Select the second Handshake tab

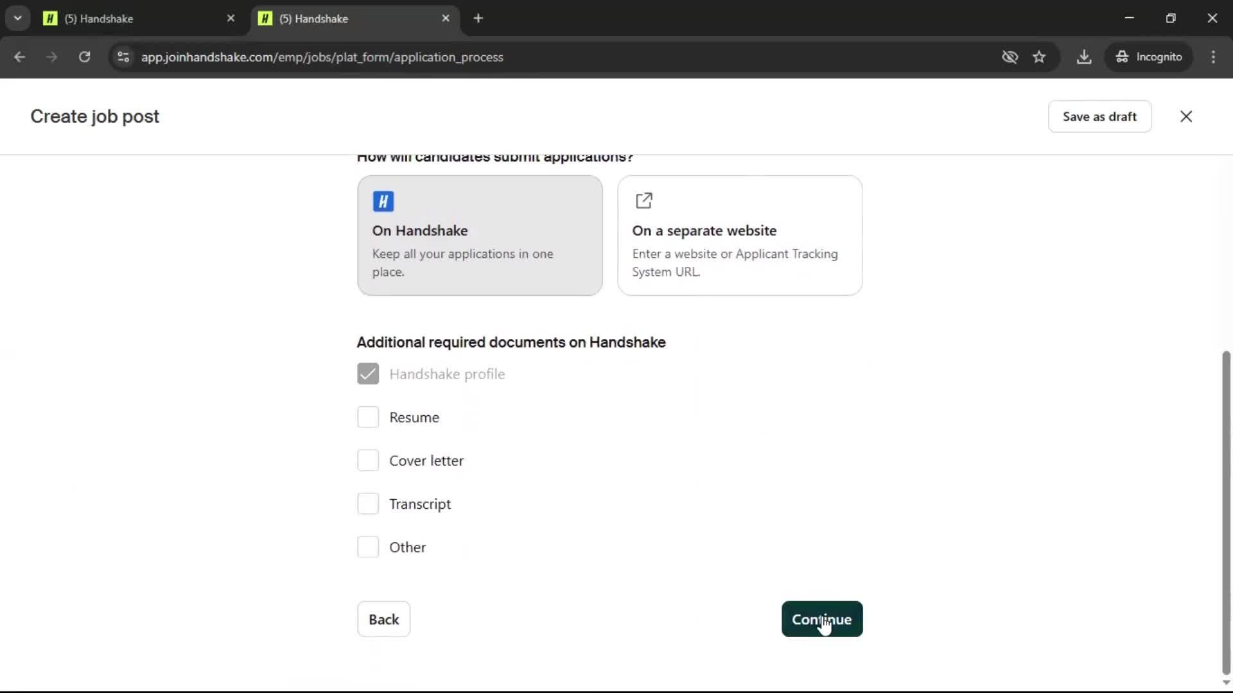(354, 19)
